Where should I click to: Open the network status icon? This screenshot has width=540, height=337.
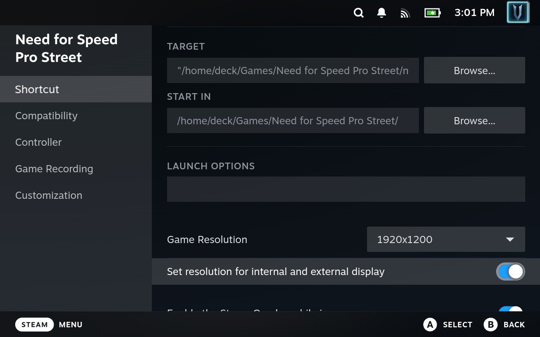[x=405, y=13]
